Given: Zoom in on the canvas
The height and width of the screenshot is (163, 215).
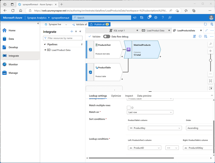Looking at the screenshot, I should (x=210, y=51).
